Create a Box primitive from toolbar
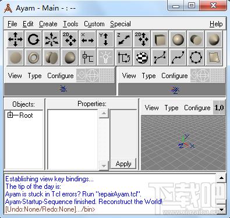The height and width of the screenshot is (218, 230). tap(160, 39)
